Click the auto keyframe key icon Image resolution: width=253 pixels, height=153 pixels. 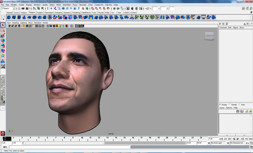click(247, 143)
